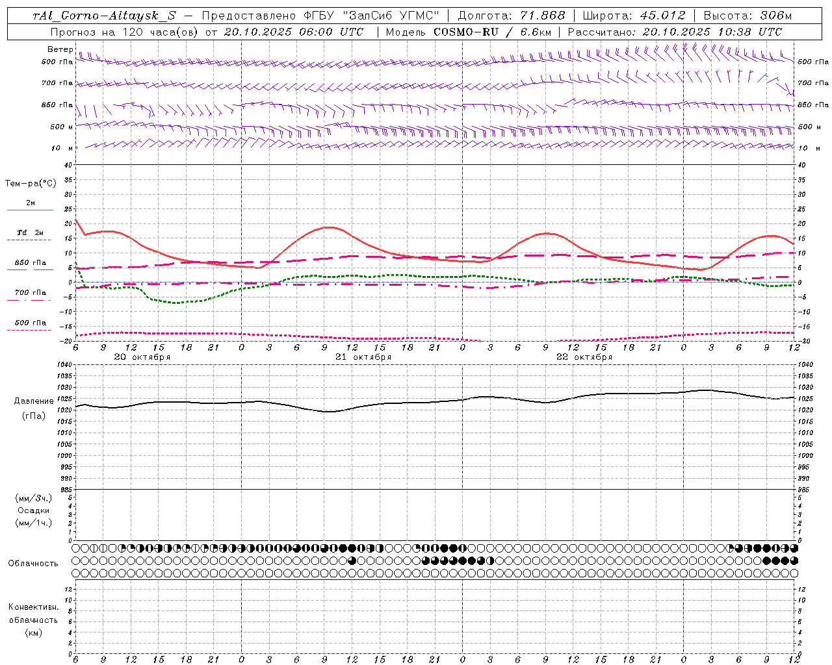Click the Тем-ра(°C) axis label
Screen dimensions: 832x665
point(31,184)
